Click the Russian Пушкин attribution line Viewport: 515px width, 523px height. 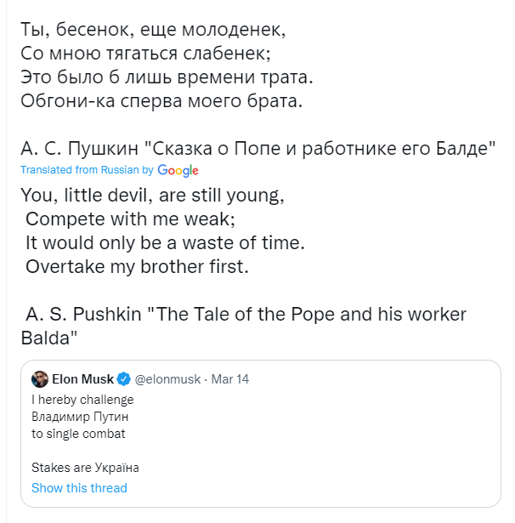(x=257, y=150)
